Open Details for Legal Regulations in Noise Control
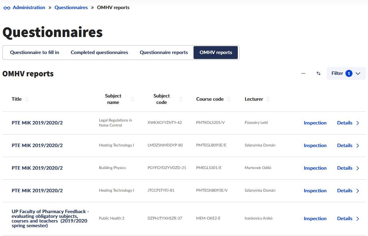Screen dimensions: 368x236 click(348, 123)
